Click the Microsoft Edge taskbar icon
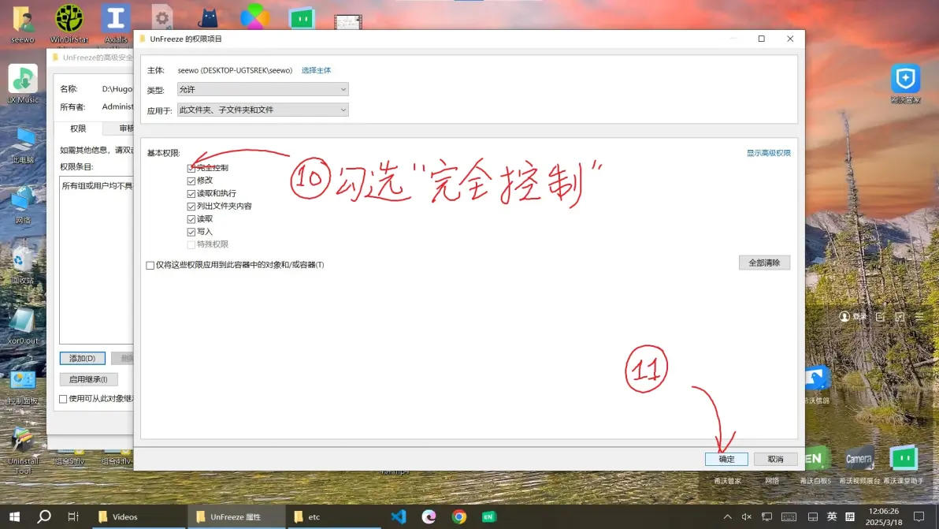This screenshot has height=529, width=939. pyautogui.click(x=429, y=516)
